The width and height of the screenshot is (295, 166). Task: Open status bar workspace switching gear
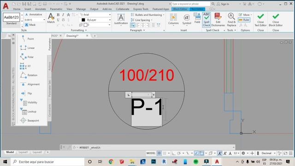click(x=243, y=153)
